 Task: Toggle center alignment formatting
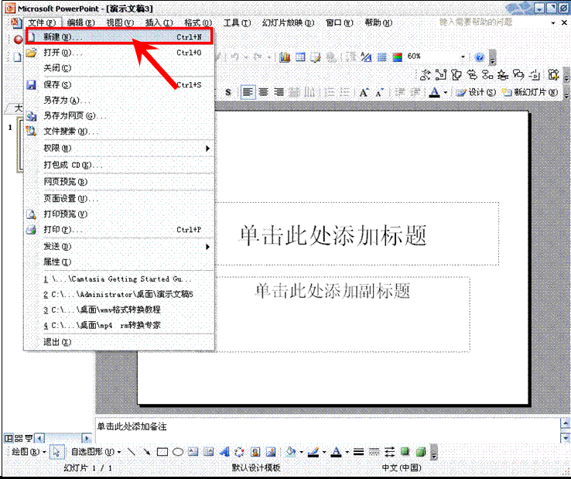[263, 93]
